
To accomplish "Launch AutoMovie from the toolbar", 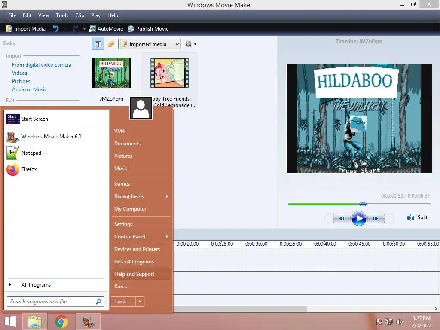I will [x=106, y=29].
